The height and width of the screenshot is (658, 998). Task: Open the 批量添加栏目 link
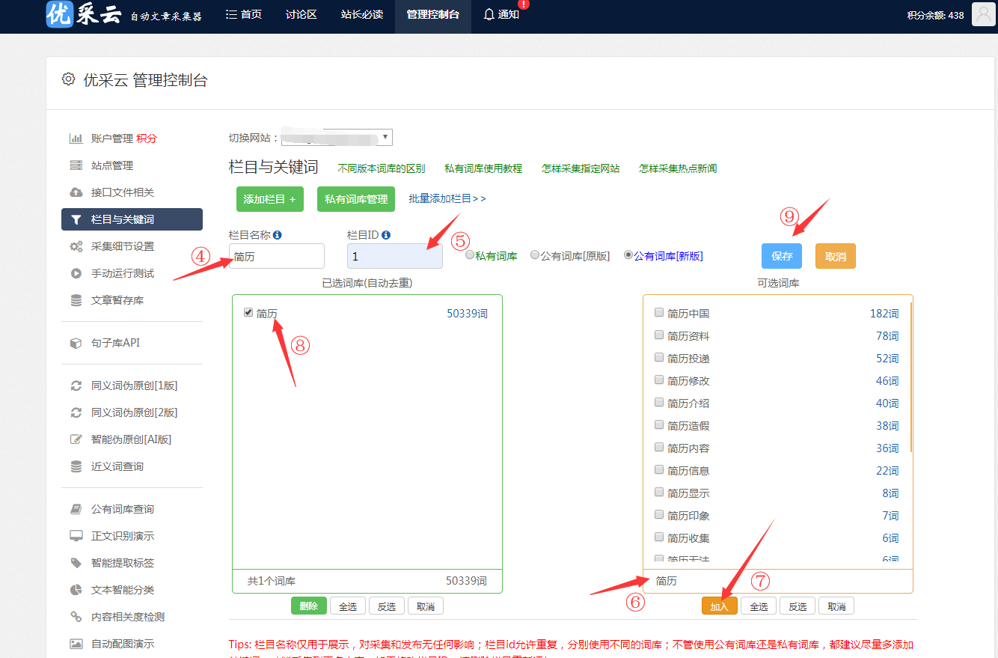pos(447,198)
